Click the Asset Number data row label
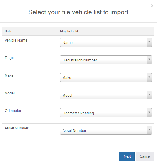Viewport: 157px width, 163px height. pos(16,128)
